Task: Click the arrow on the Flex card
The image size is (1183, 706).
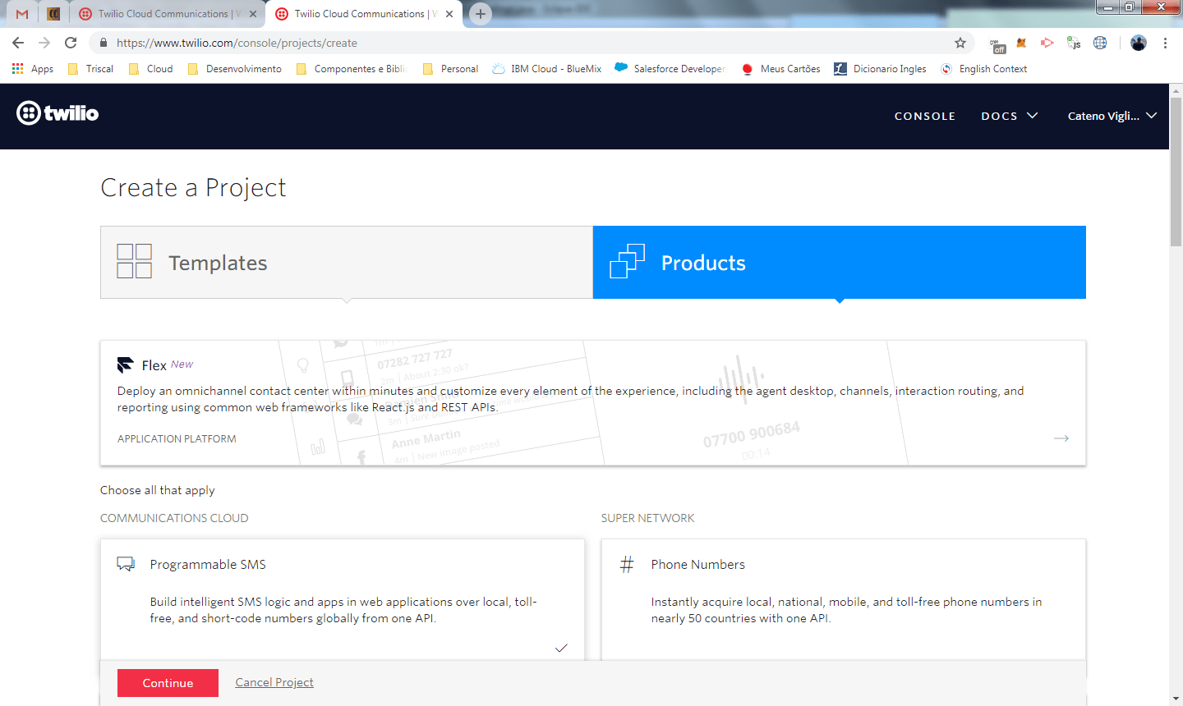Action: (1061, 438)
